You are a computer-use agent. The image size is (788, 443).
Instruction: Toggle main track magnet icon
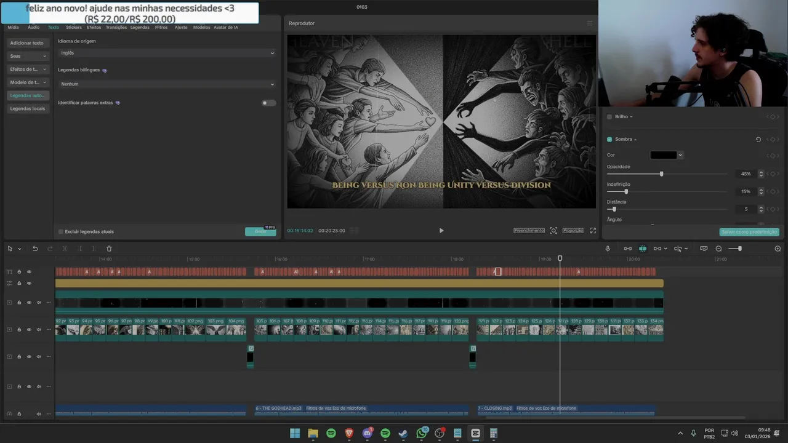628,249
